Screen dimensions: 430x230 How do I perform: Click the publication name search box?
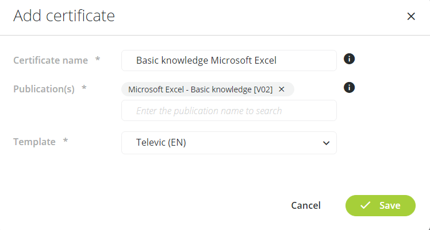229,111
